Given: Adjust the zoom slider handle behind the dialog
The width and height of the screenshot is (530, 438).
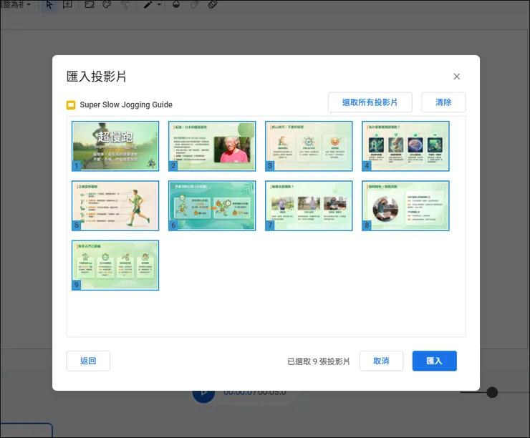Looking at the screenshot, I should point(492,392).
